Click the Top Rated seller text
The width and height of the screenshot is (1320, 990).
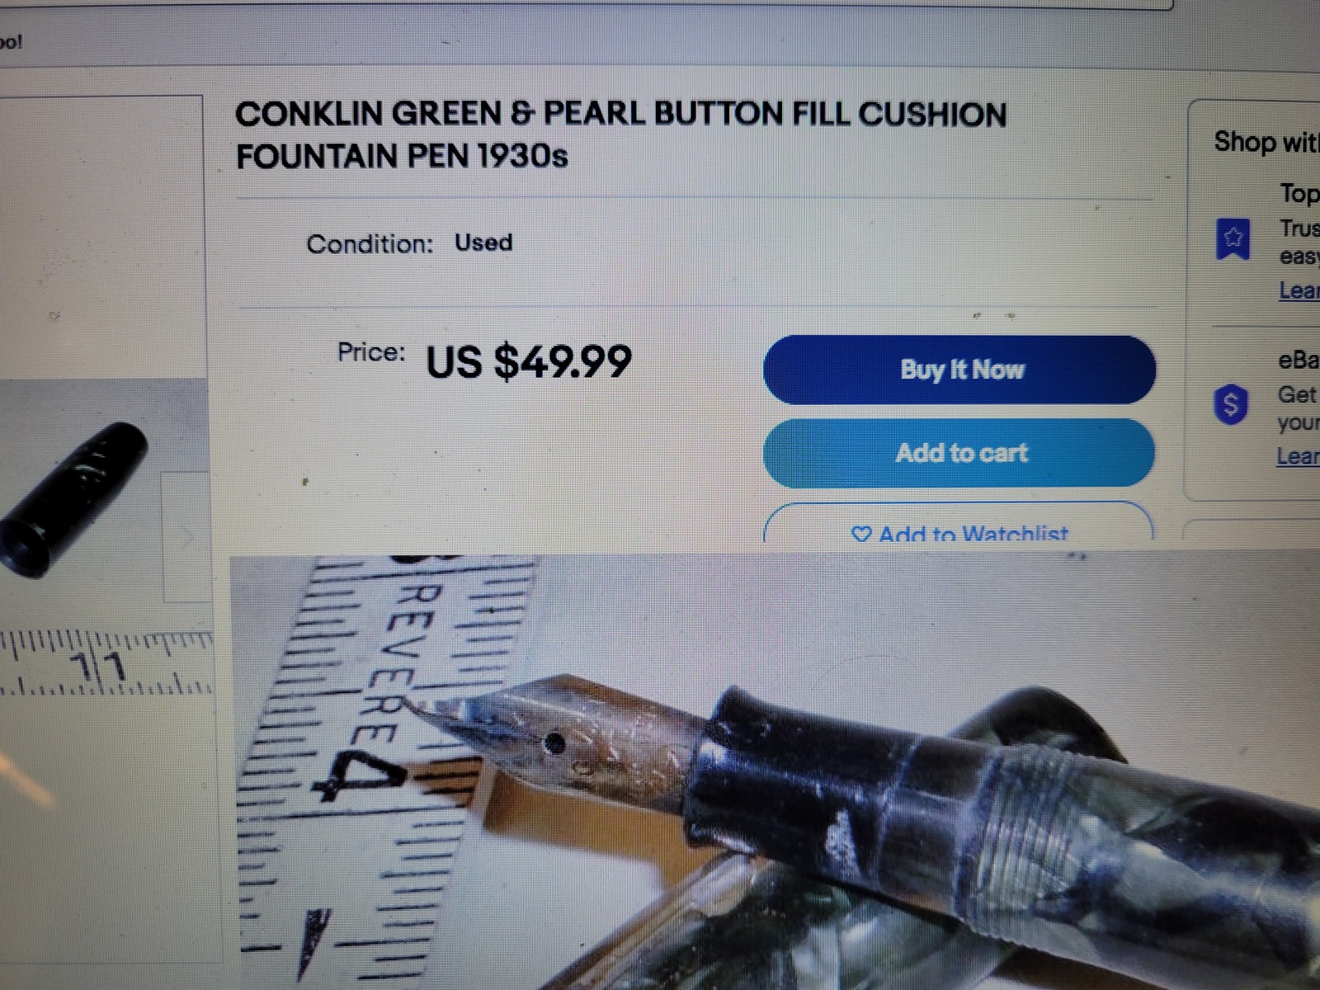tap(1299, 194)
